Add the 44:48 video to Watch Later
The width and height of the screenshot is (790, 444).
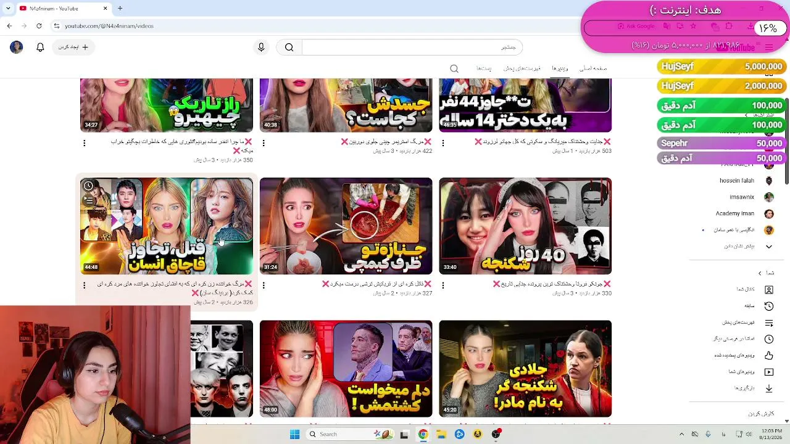(x=89, y=186)
